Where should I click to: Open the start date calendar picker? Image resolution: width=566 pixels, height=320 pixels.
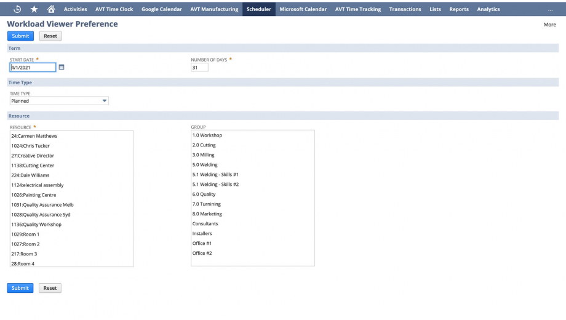[62, 67]
